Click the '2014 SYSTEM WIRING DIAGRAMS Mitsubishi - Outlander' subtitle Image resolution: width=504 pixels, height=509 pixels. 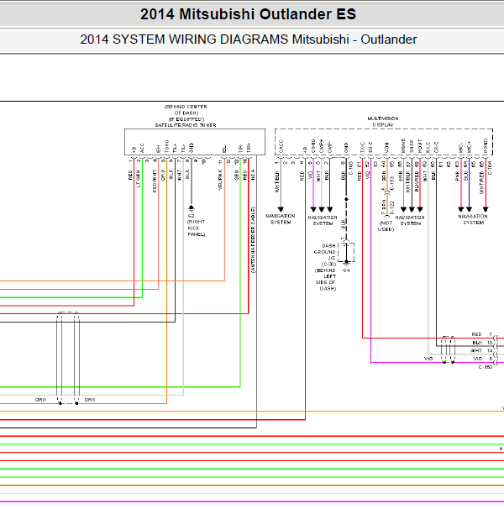[249, 39]
